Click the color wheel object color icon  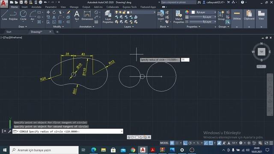187,12
